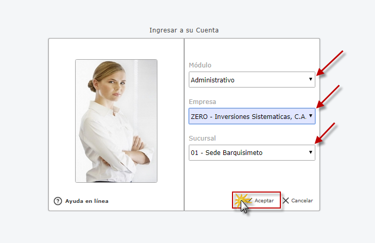Click the red arrow pointing at Empresa

tap(328, 97)
